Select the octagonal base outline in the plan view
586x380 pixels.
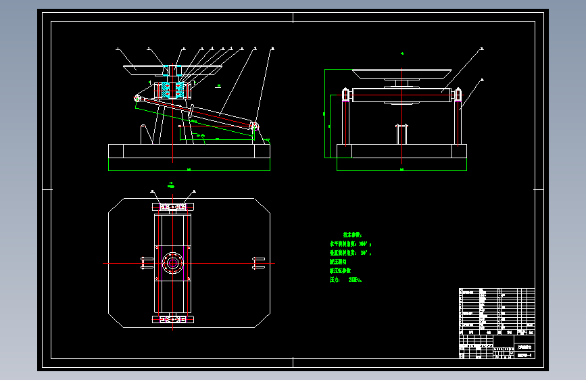tap(189, 263)
